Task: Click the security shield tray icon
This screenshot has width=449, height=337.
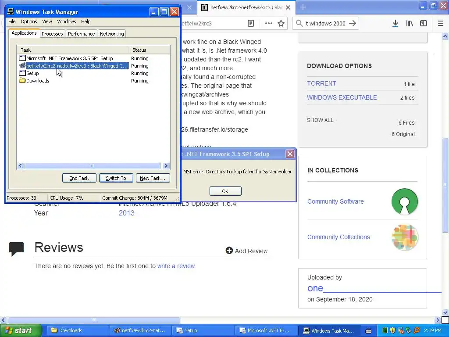Action: tap(392, 330)
